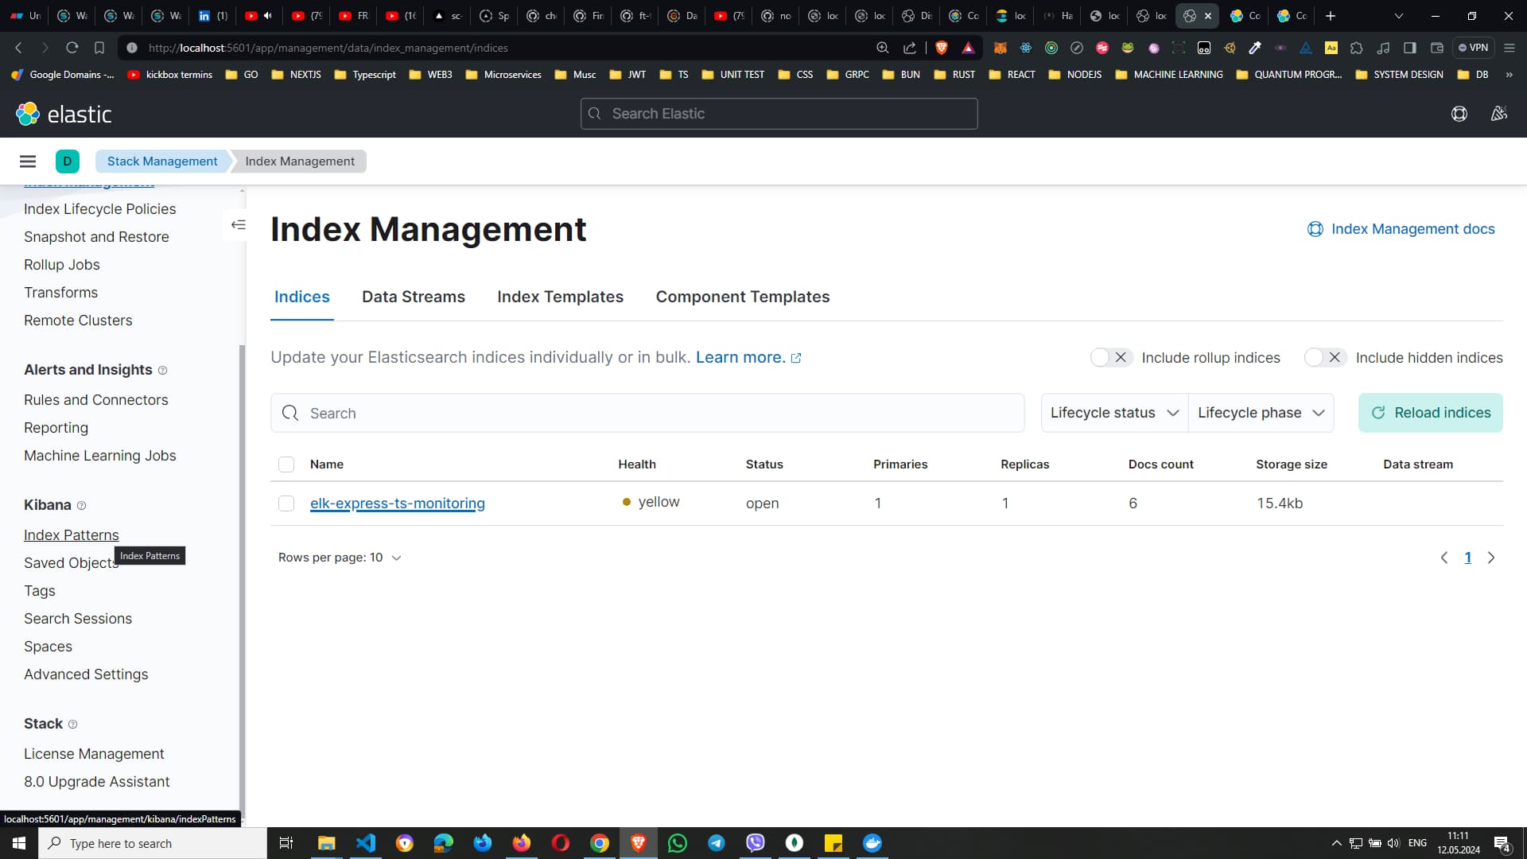Expand the Rows per page dropdown
1527x859 pixels.
tap(340, 558)
